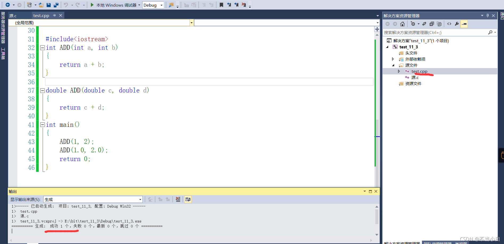The image size is (504, 244).
Task: Select the 头文件 folder
Action: (x=411, y=53)
